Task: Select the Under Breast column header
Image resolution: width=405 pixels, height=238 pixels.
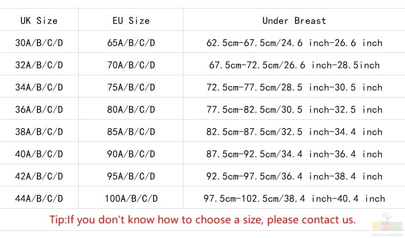Action: click(x=294, y=20)
